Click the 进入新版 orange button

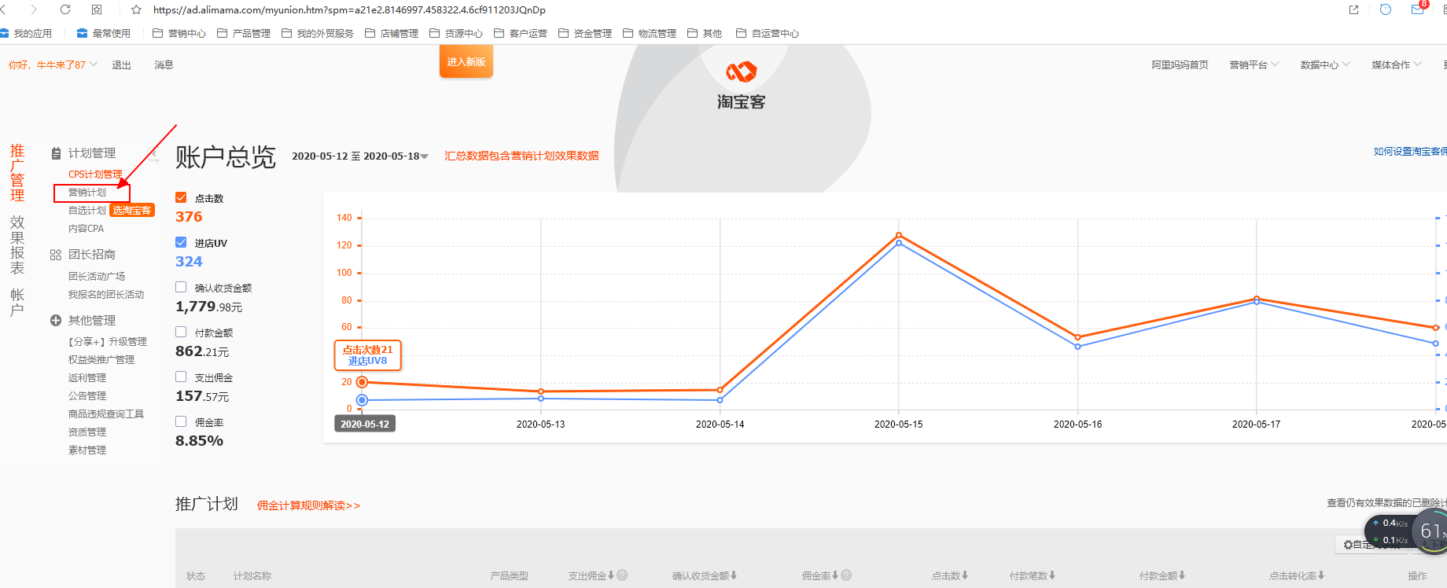pos(466,61)
